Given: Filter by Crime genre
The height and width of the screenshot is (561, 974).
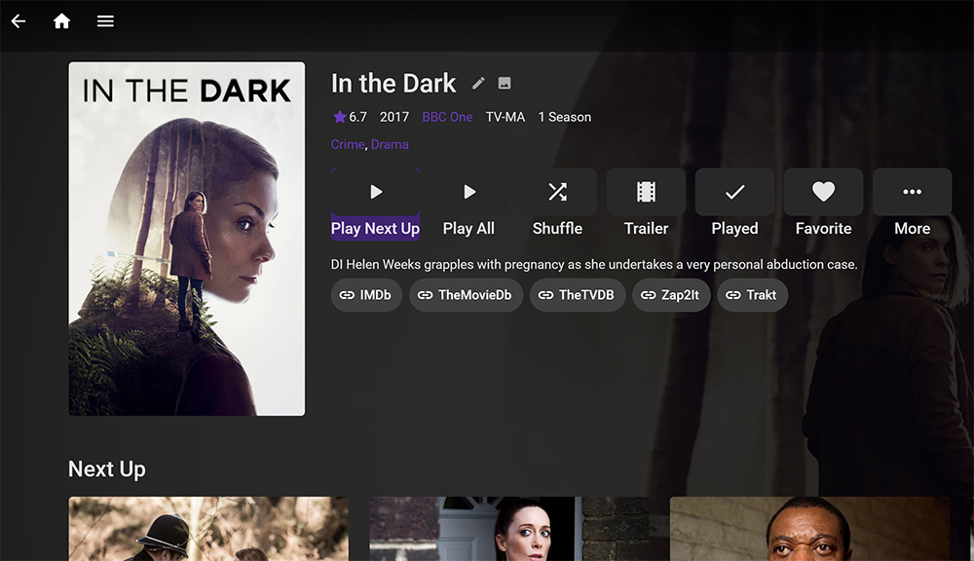Looking at the screenshot, I should (348, 144).
